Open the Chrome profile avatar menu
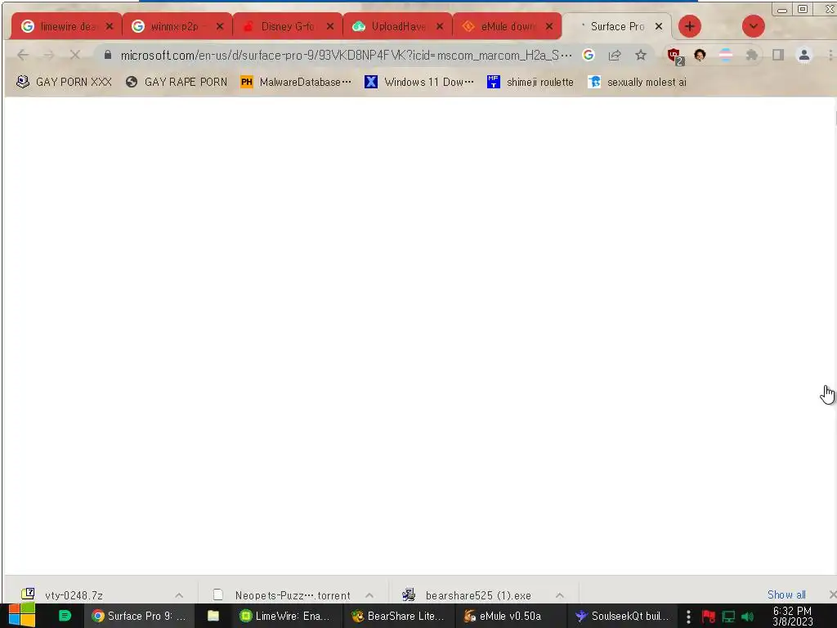 click(804, 55)
